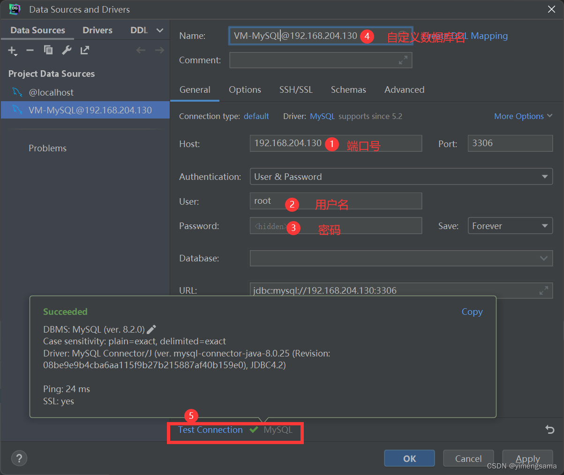
Task: Click the URL field with jdbc:mysql address
Action: pos(401,290)
